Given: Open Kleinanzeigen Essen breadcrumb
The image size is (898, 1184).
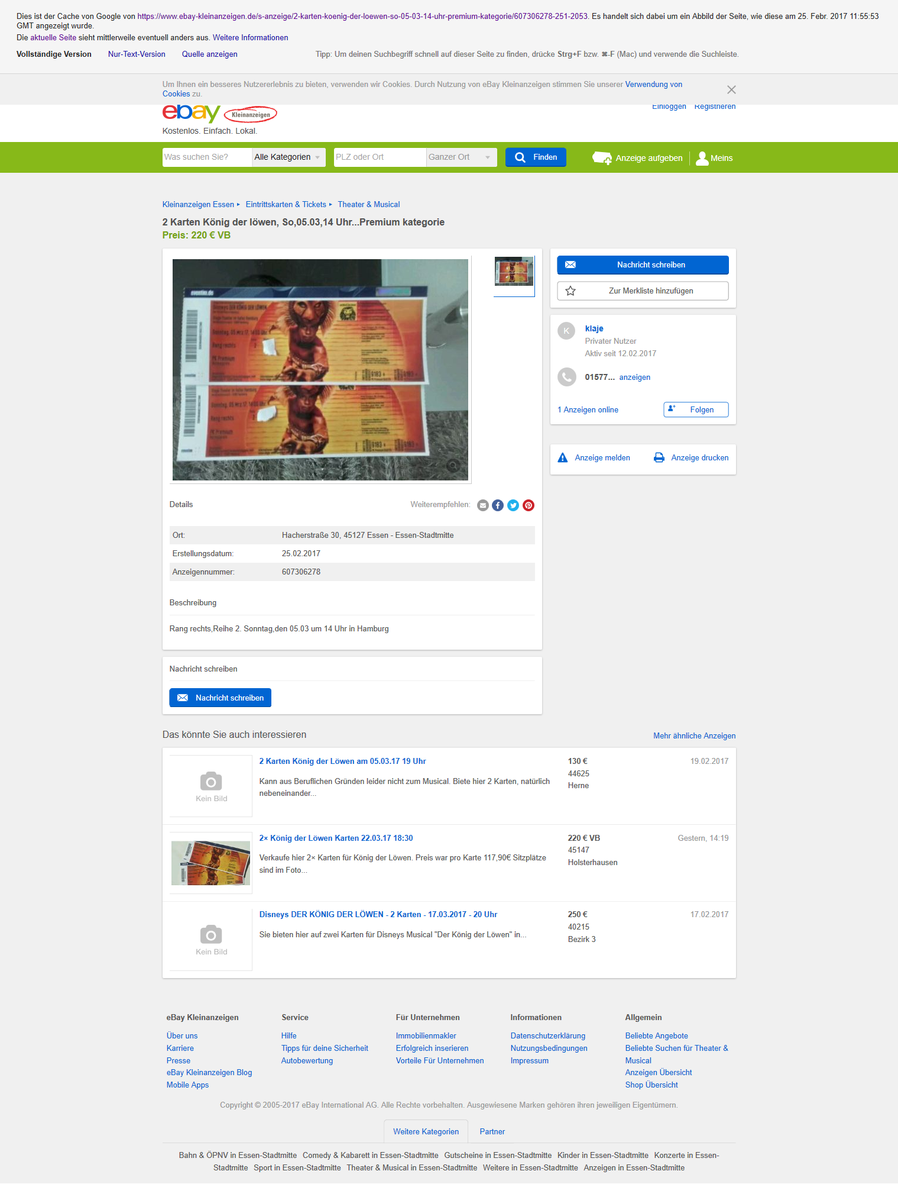Looking at the screenshot, I should pyautogui.click(x=198, y=205).
